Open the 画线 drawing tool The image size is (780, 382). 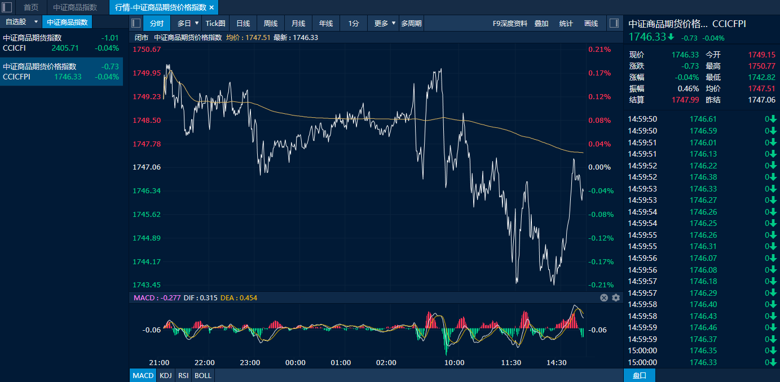(x=591, y=23)
